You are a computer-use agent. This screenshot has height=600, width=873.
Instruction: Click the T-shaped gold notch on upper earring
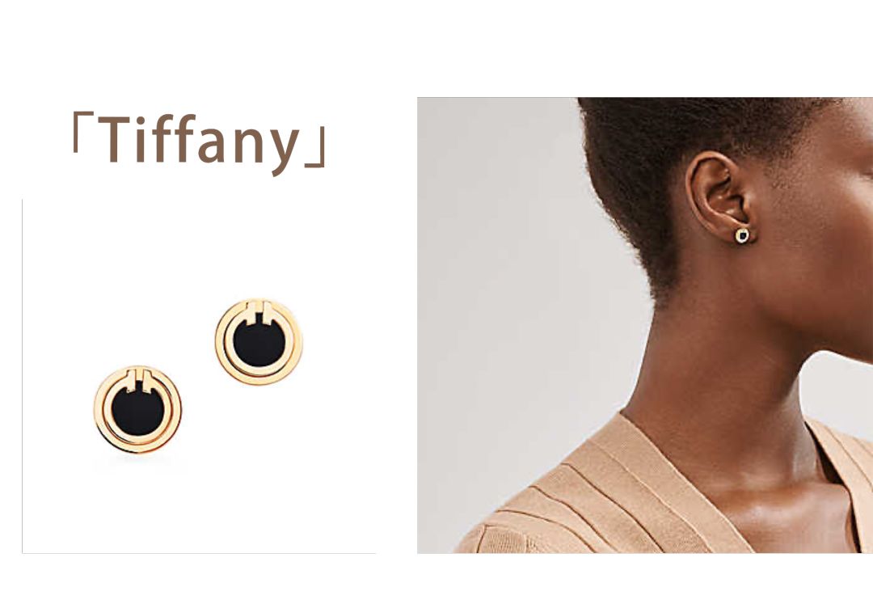coord(259,312)
